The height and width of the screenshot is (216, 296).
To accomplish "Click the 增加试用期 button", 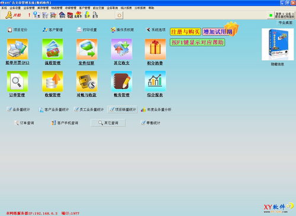I will (x=218, y=32).
